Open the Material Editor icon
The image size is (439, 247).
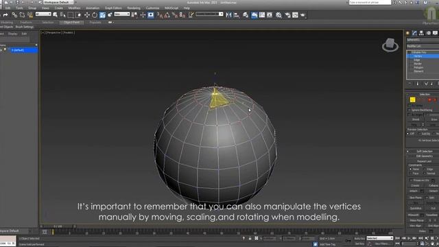pyautogui.click(x=278, y=15)
